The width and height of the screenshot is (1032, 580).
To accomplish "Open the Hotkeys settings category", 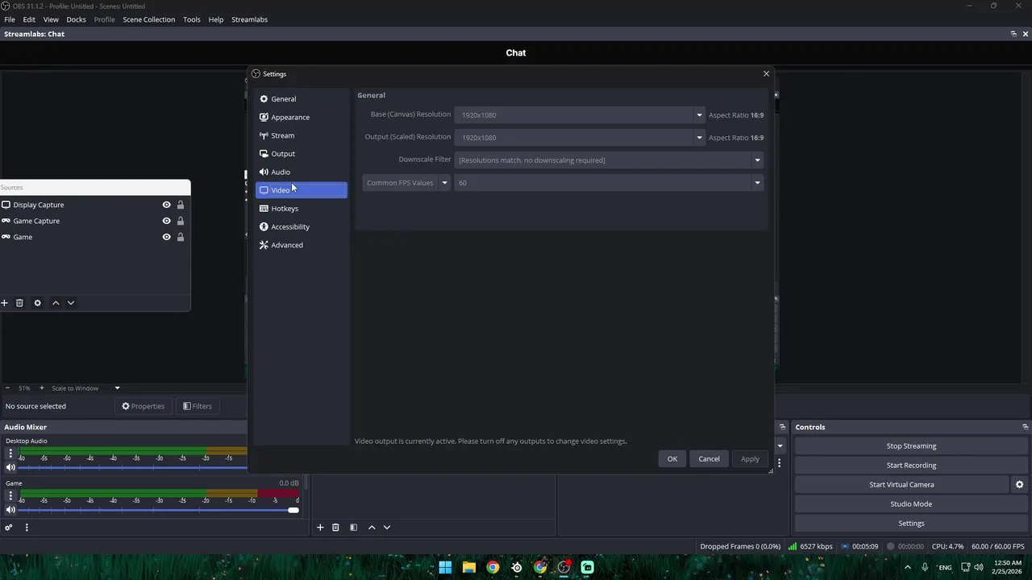I will click(x=301, y=209).
